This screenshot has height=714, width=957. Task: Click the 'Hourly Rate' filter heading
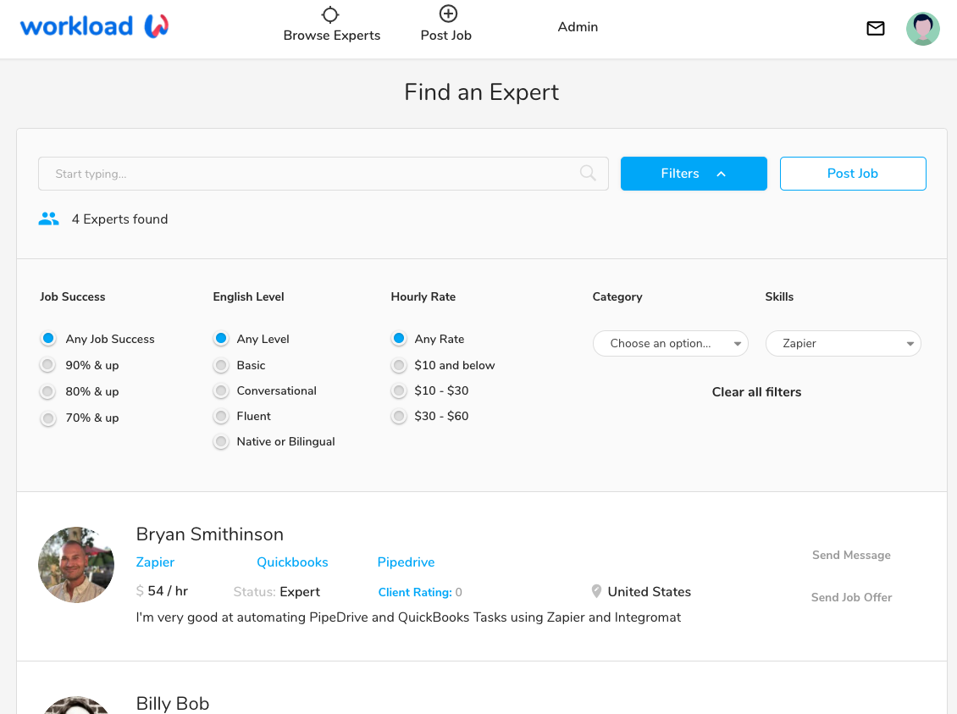[x=423, y=296]
